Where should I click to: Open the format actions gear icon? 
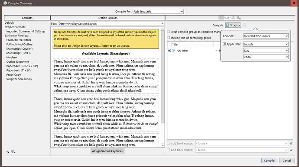tap(13, 151)
